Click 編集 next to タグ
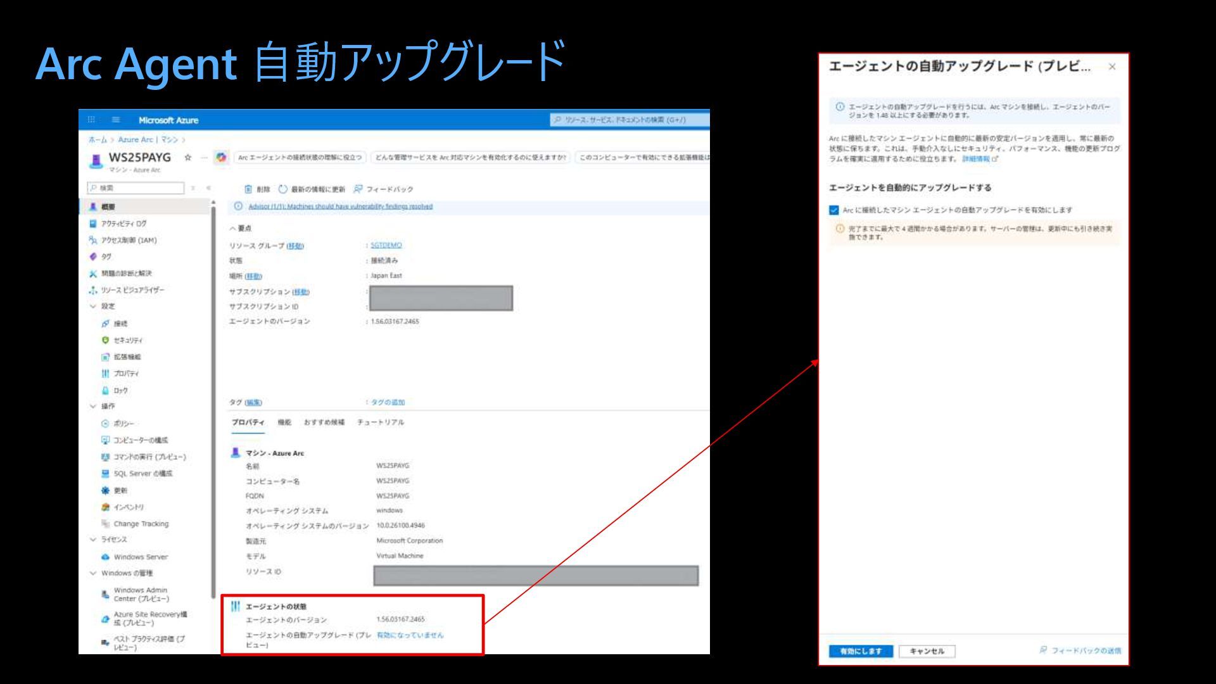The image size is (1216, 684). pyautogui.click(x=253, y=403)
